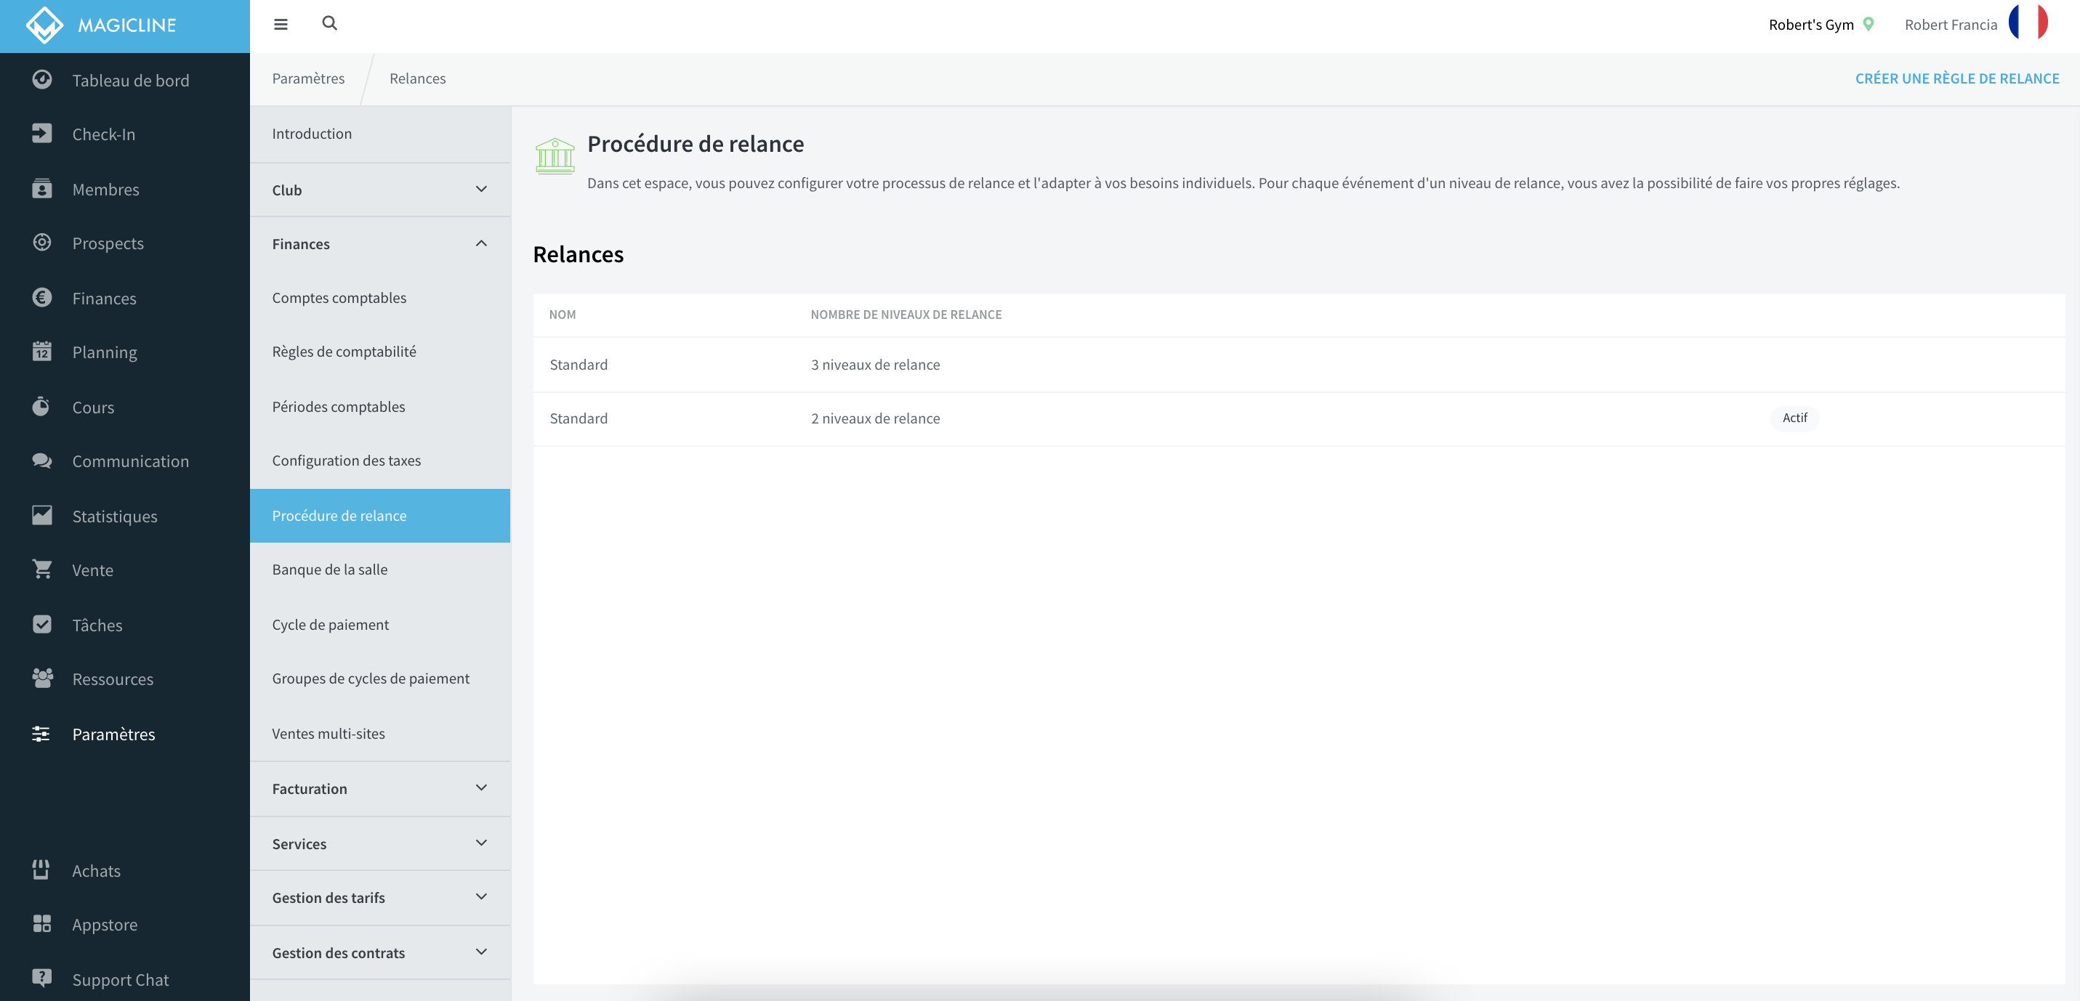Go to Vente shopping cart
Viewport: 2080px width, 1001px height.
[x=42, y=569]
